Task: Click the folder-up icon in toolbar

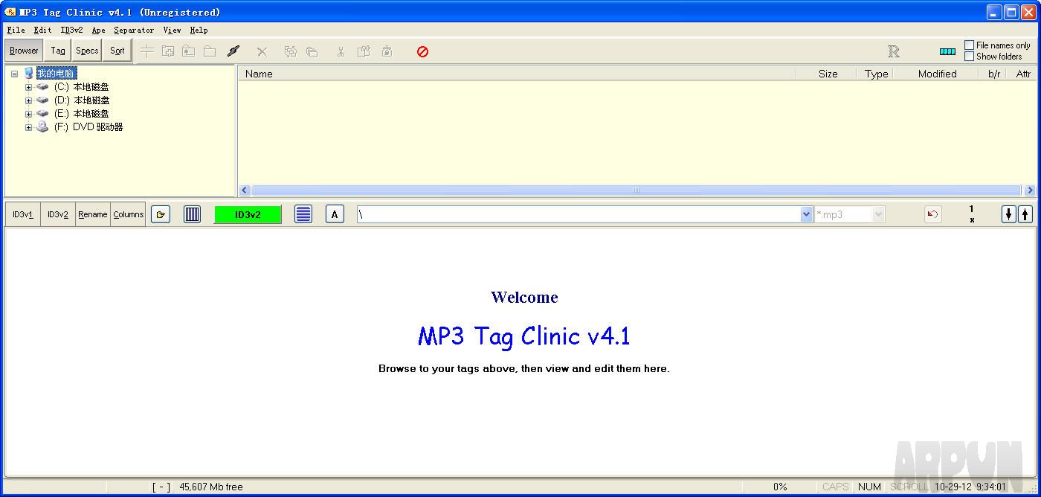Action: tap(189, 51)
